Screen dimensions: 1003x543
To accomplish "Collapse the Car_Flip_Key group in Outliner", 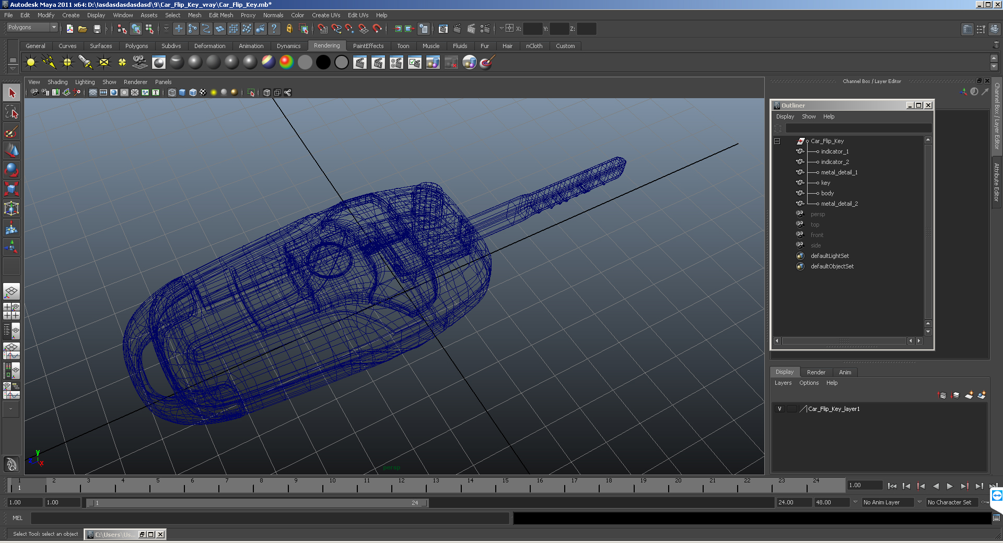I will click(777, 141).
